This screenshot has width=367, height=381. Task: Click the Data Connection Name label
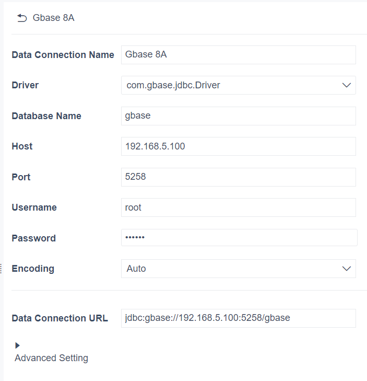(x=63, y=55)
